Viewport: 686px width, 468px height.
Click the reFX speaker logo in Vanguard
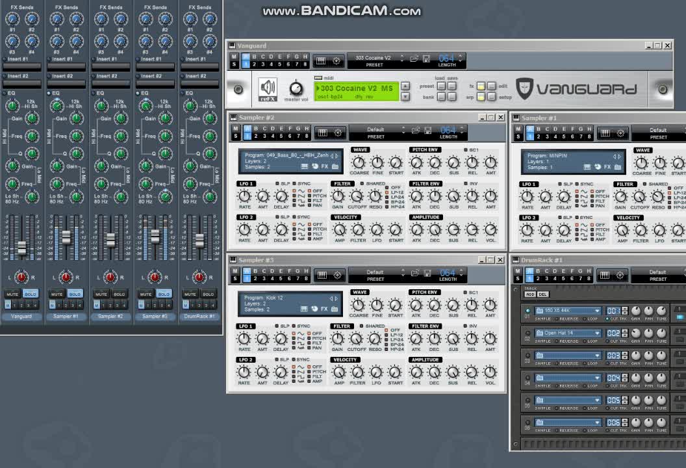[268, 90]
